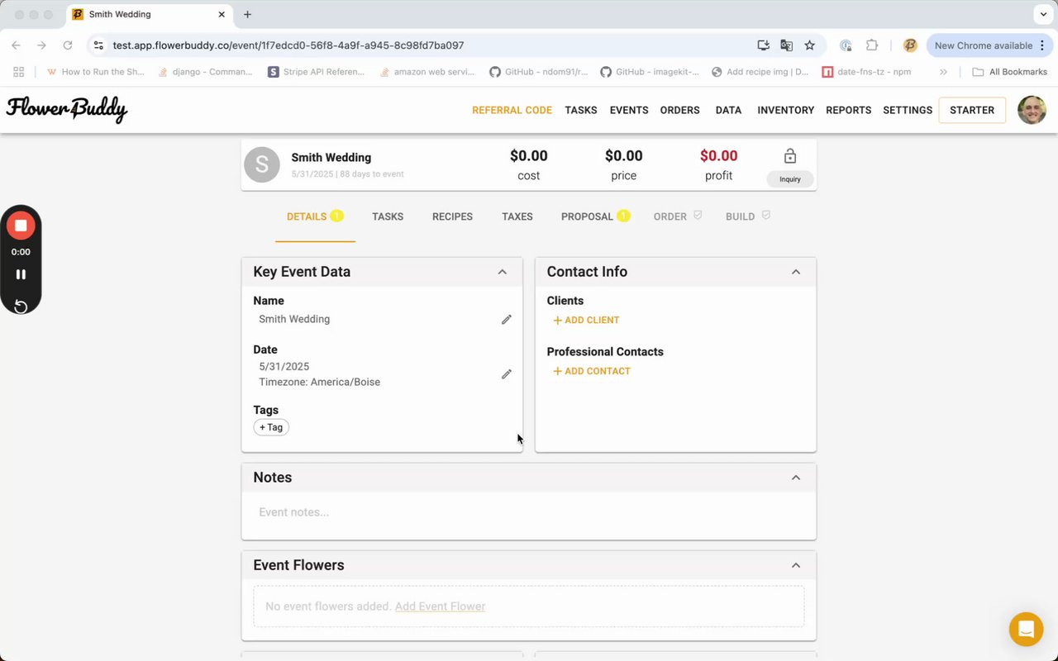Open the Build tab

point(748,216)
